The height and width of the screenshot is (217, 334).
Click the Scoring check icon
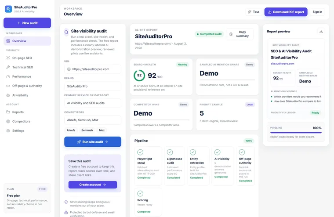[140, 194]
